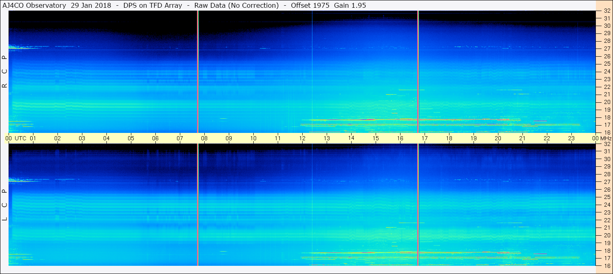Pick the 18 hour label on the time axis
This screenshot has height=274, width=613.
449,138
